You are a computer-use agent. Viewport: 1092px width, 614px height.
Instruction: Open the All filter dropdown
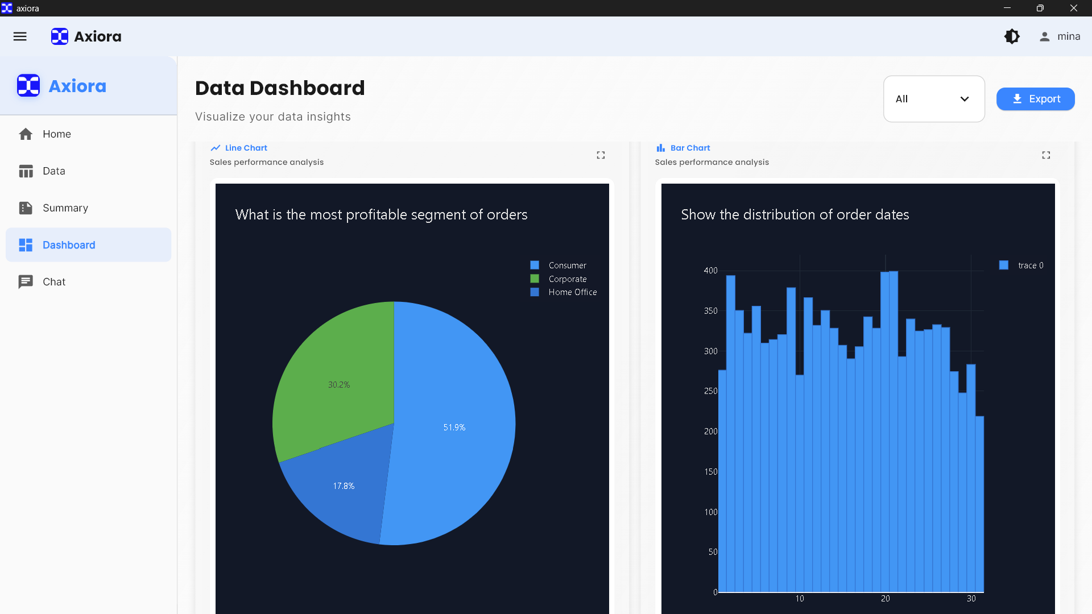pos(933,99)
